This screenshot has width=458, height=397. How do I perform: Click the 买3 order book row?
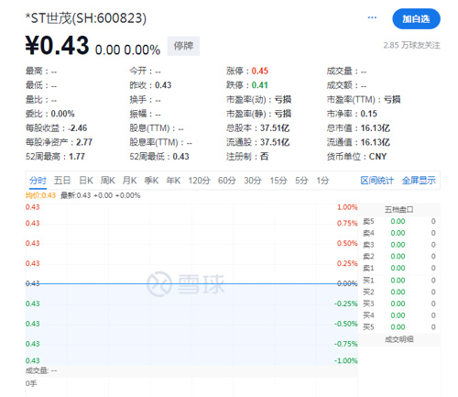399,303
